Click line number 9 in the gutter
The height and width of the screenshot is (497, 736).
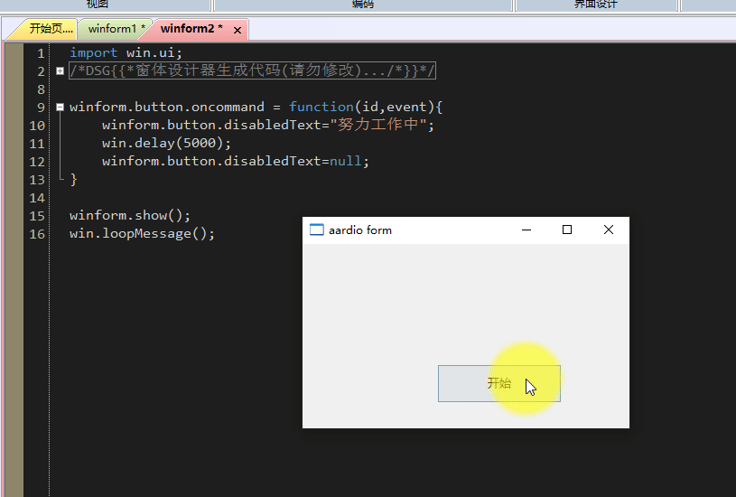(x=37, y=107)
